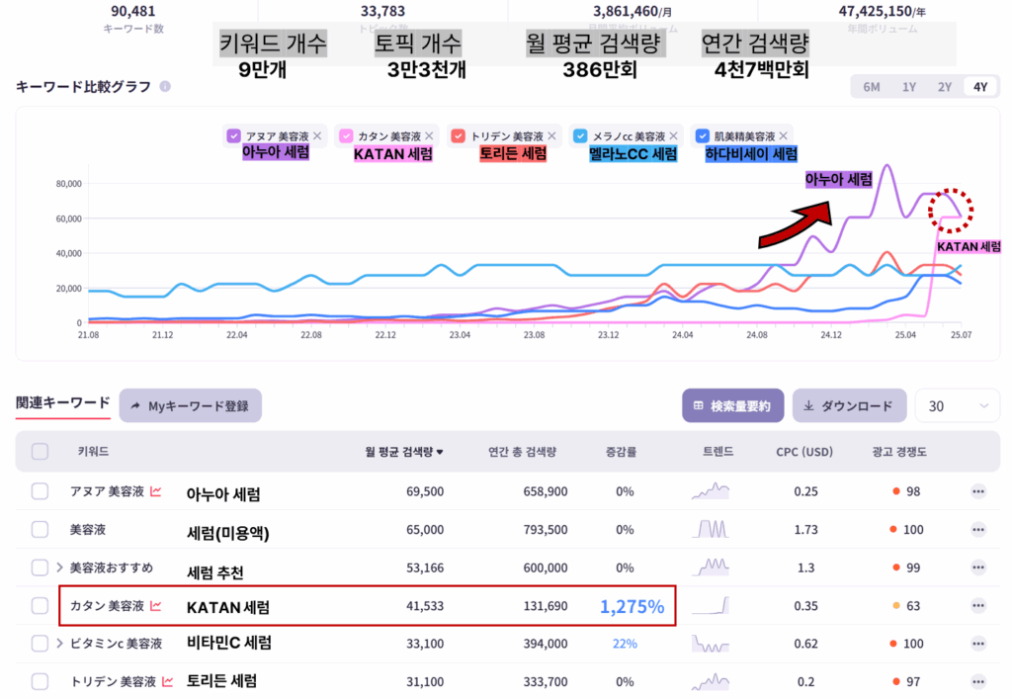Click the 793,500 yearly volume cell
Viewport: 1012px width, 699px height.
click(x=546, y=530)
